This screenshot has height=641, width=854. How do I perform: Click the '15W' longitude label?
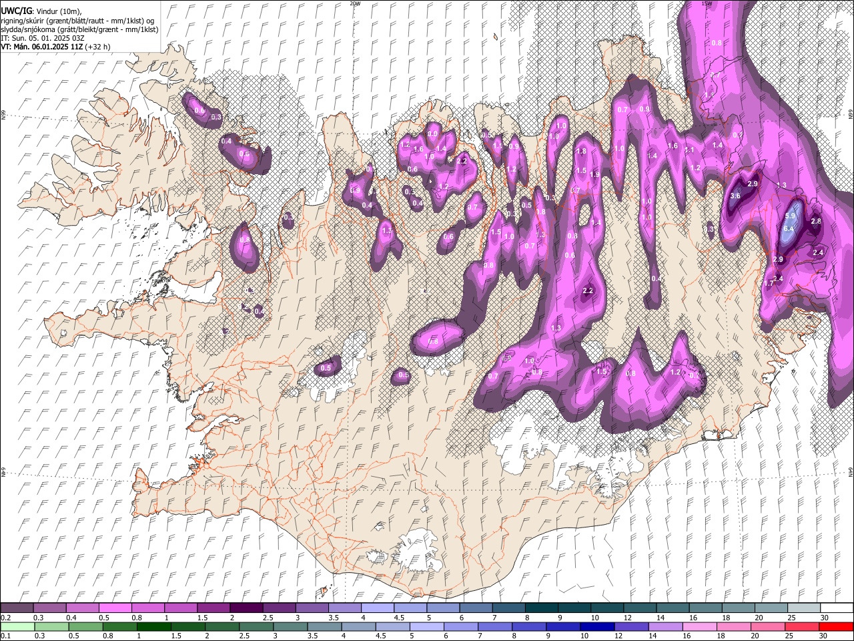coord(707,3)
